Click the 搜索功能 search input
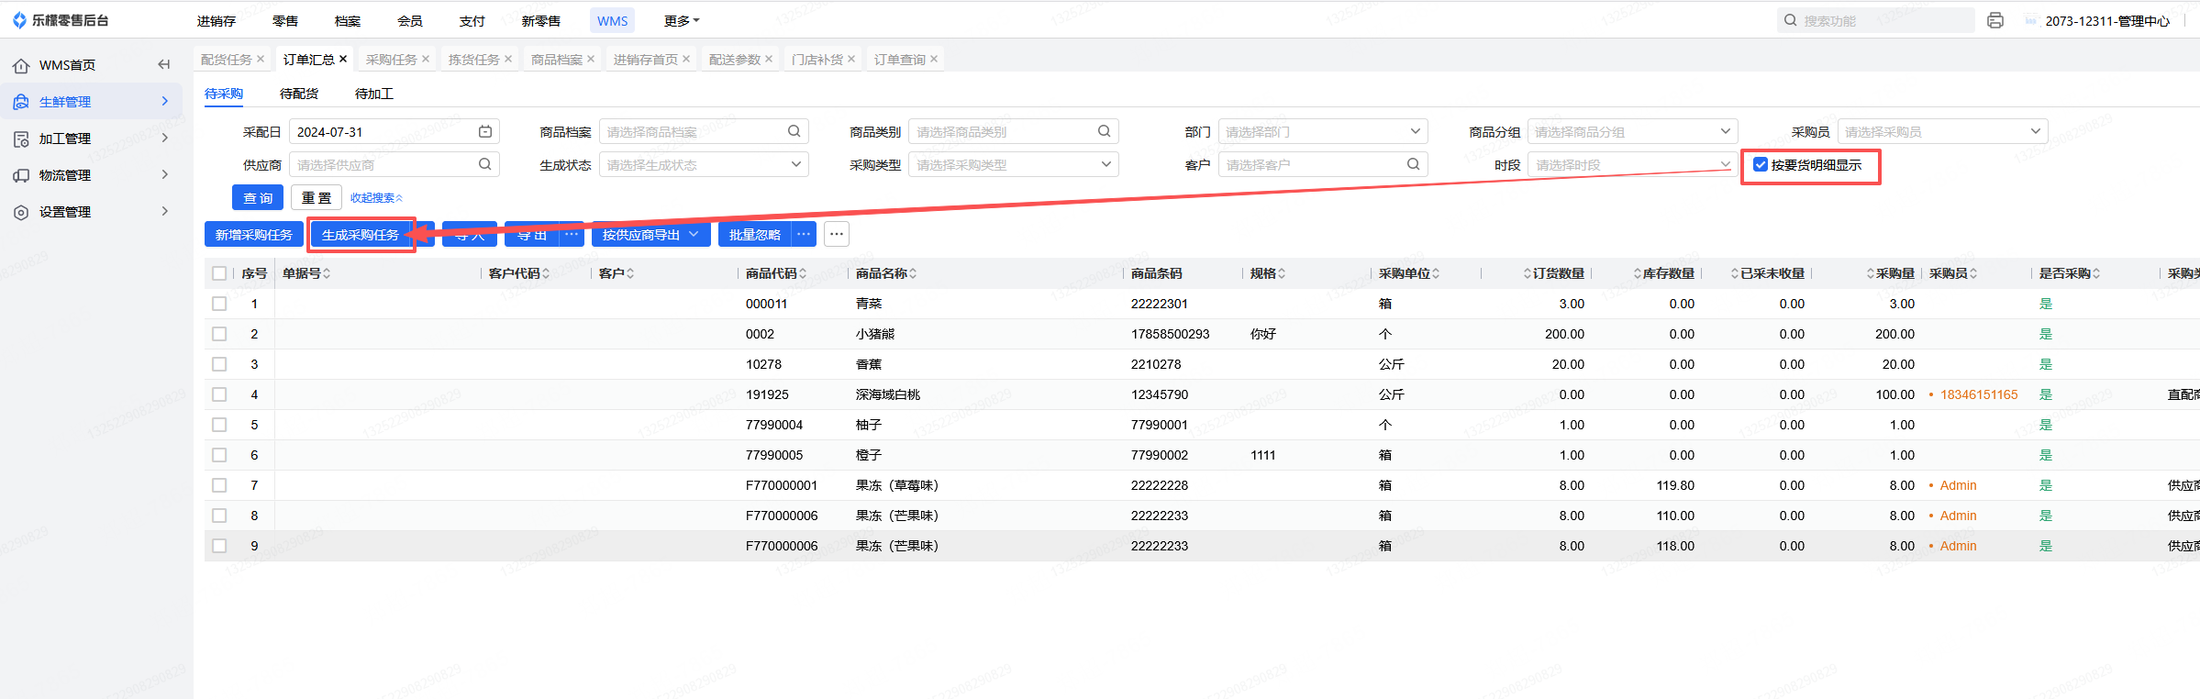 1876,20
